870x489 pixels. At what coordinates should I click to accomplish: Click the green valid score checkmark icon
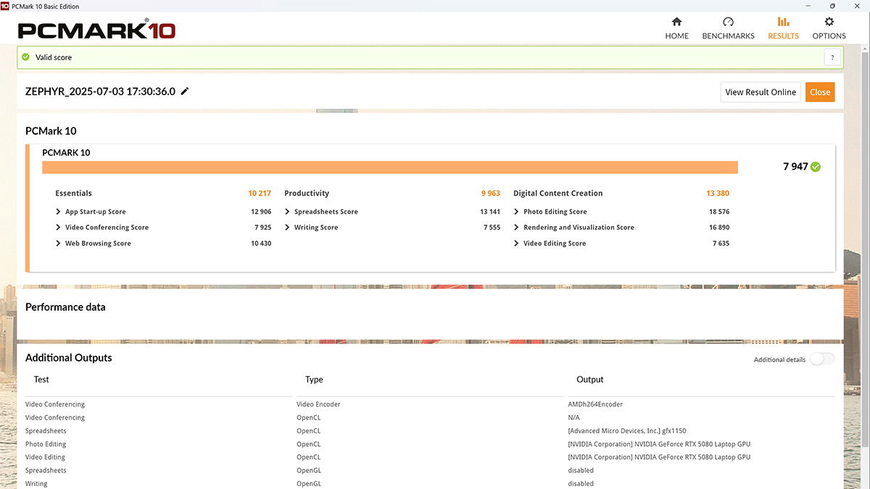(x=26, y=57)
